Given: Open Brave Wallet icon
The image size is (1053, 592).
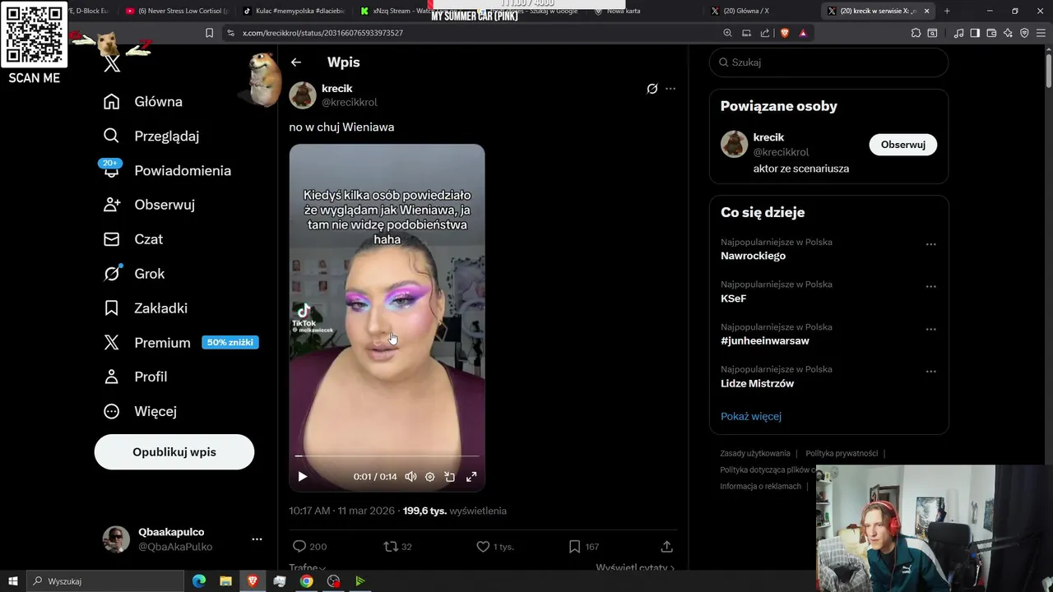Looking at the screenshot, I should tap(991, 33).
